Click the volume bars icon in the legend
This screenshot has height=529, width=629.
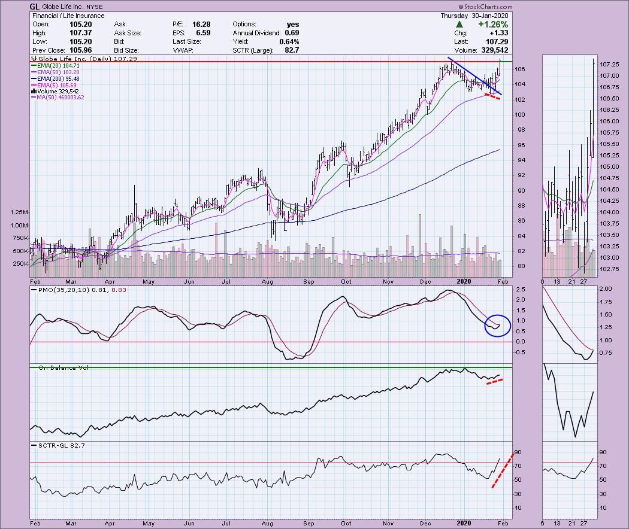[x=34, y=92]
